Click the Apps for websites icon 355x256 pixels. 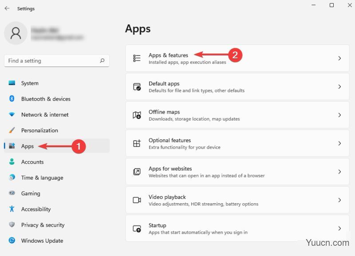point(137,172)
